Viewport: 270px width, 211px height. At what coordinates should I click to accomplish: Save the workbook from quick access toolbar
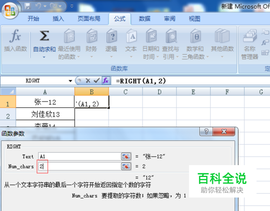(28, 6)
